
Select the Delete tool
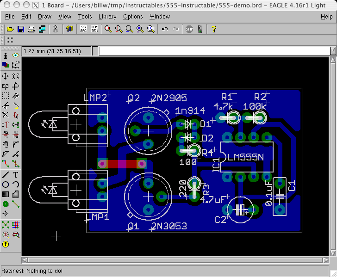click(x=6, y=115)
